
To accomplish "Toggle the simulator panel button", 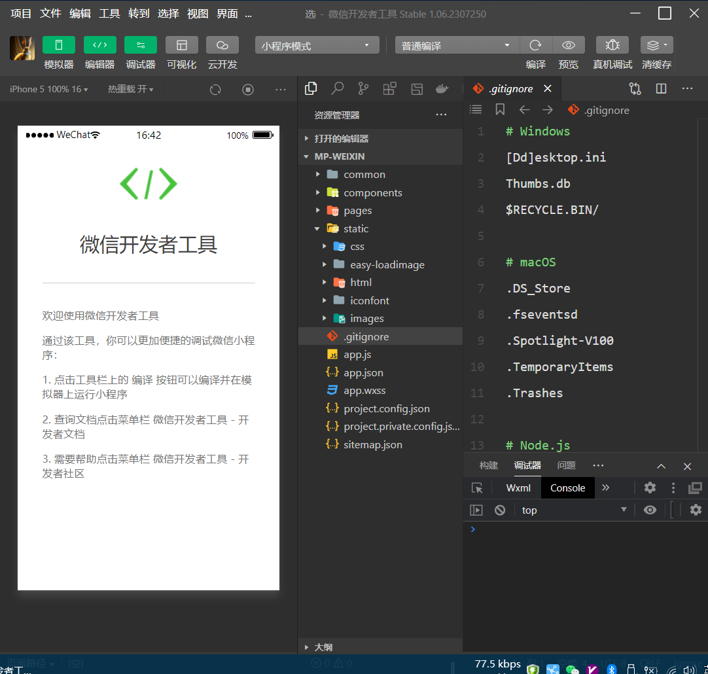I will tap(59, 45).
